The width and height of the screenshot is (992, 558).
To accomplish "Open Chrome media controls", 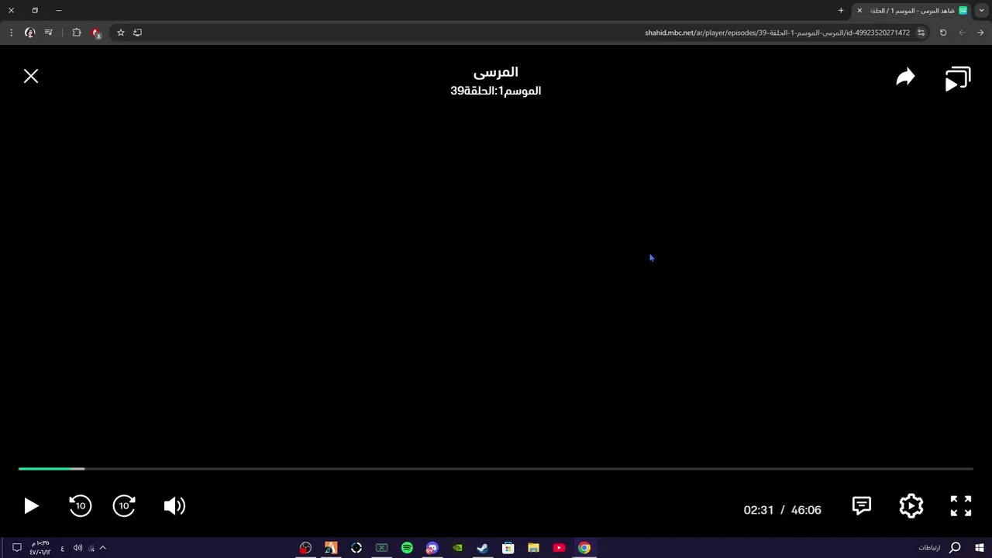I will pyautogui.click(x=49, y=33).
